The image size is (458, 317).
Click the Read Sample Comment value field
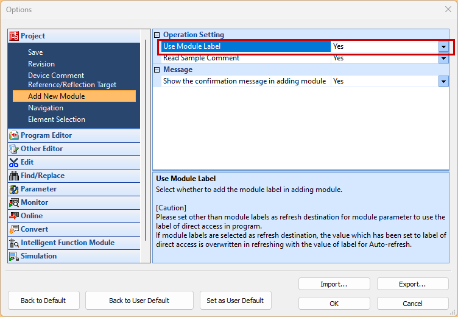click(x=385, y=59)
